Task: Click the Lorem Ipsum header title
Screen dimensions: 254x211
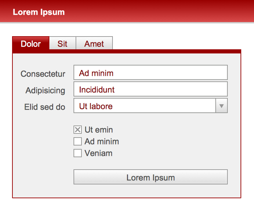Action: pos(39,12)
